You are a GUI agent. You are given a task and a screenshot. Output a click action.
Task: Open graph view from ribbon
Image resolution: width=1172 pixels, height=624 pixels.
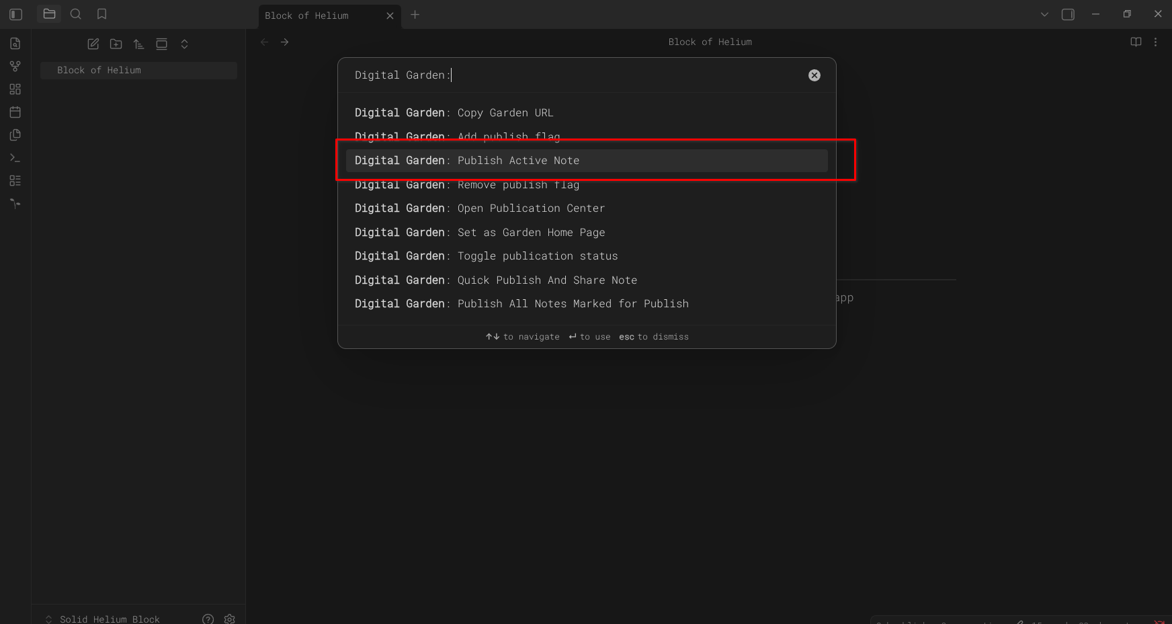[x=15, y=67]
